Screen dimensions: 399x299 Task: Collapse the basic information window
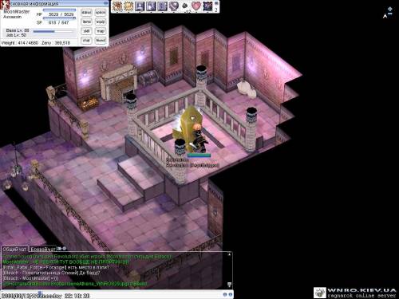106,3
